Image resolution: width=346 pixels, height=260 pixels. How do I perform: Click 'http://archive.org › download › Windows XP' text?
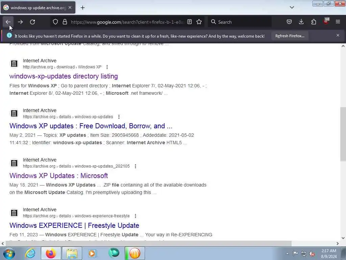pyautogui.click(x=62, y=67)
